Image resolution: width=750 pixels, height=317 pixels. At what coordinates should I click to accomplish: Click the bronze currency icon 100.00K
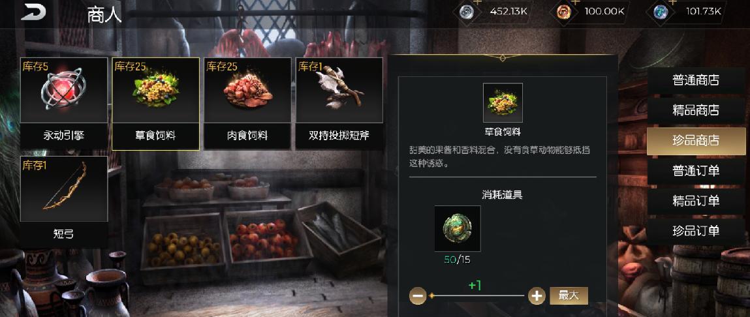tap(565, 12)
